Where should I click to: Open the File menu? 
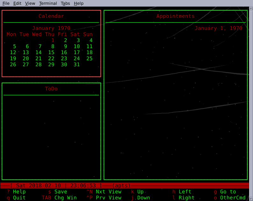(x=6, y=3)
